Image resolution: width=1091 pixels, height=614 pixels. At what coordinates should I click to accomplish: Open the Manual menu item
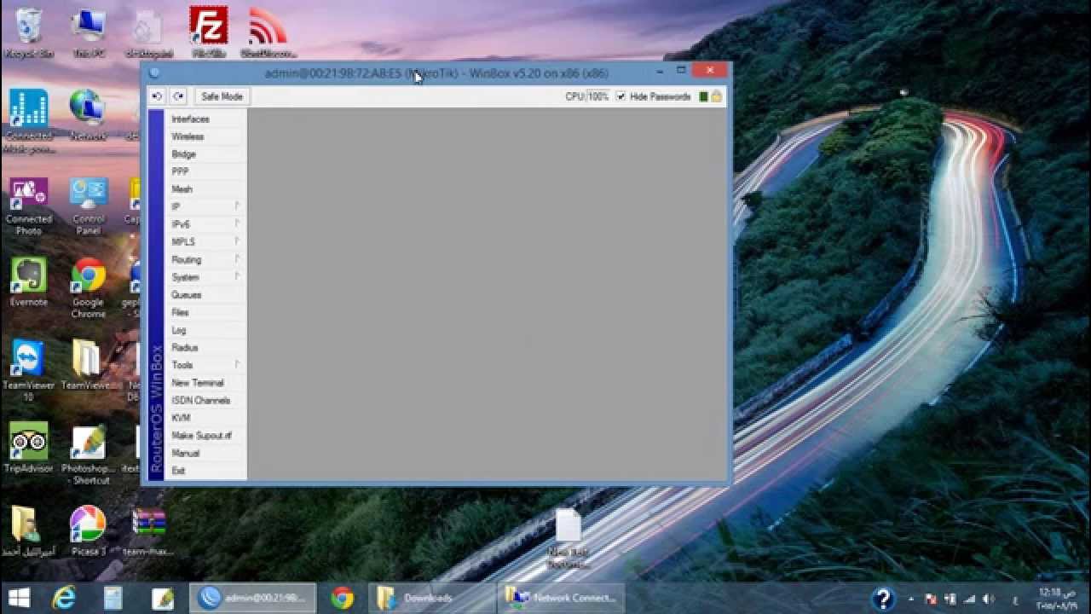coord(205,453)
